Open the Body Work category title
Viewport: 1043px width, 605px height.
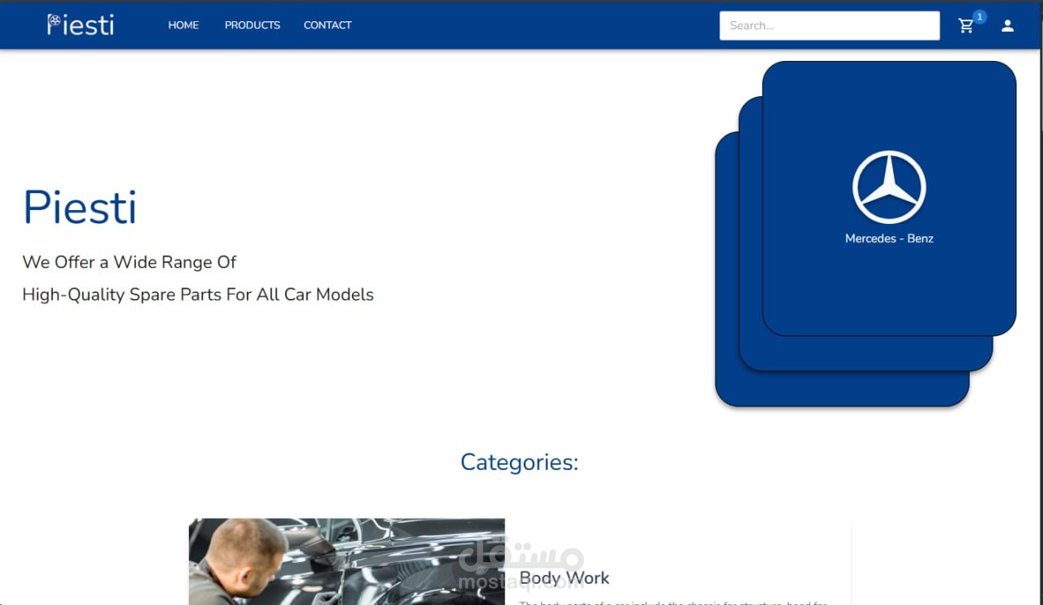[565, 578]
